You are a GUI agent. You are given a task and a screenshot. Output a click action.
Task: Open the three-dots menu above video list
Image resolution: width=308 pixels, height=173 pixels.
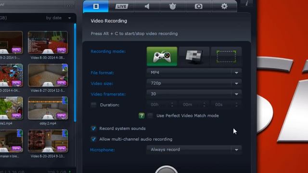click(x=69, y=6)
